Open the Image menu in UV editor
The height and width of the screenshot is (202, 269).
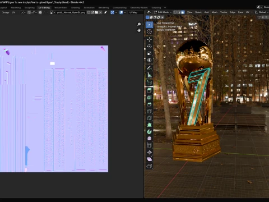[6, 12]
